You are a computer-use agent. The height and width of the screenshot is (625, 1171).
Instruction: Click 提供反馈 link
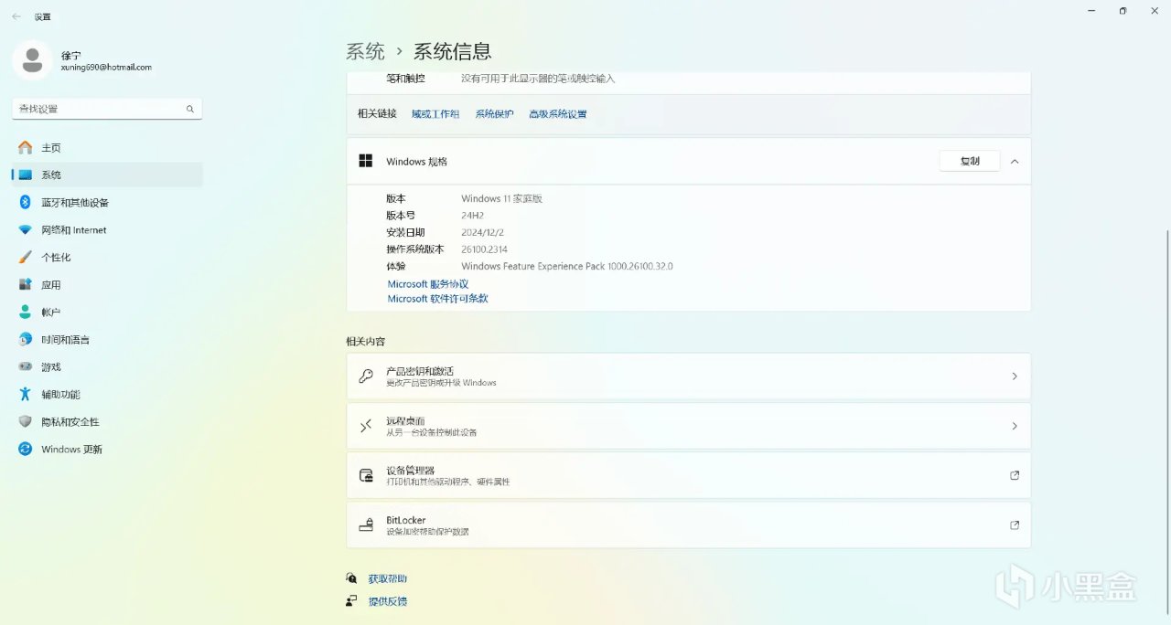point(388,601)
